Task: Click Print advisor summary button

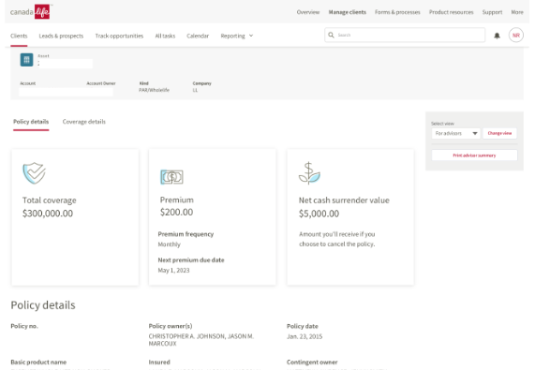Action: (x=474, y=155)
